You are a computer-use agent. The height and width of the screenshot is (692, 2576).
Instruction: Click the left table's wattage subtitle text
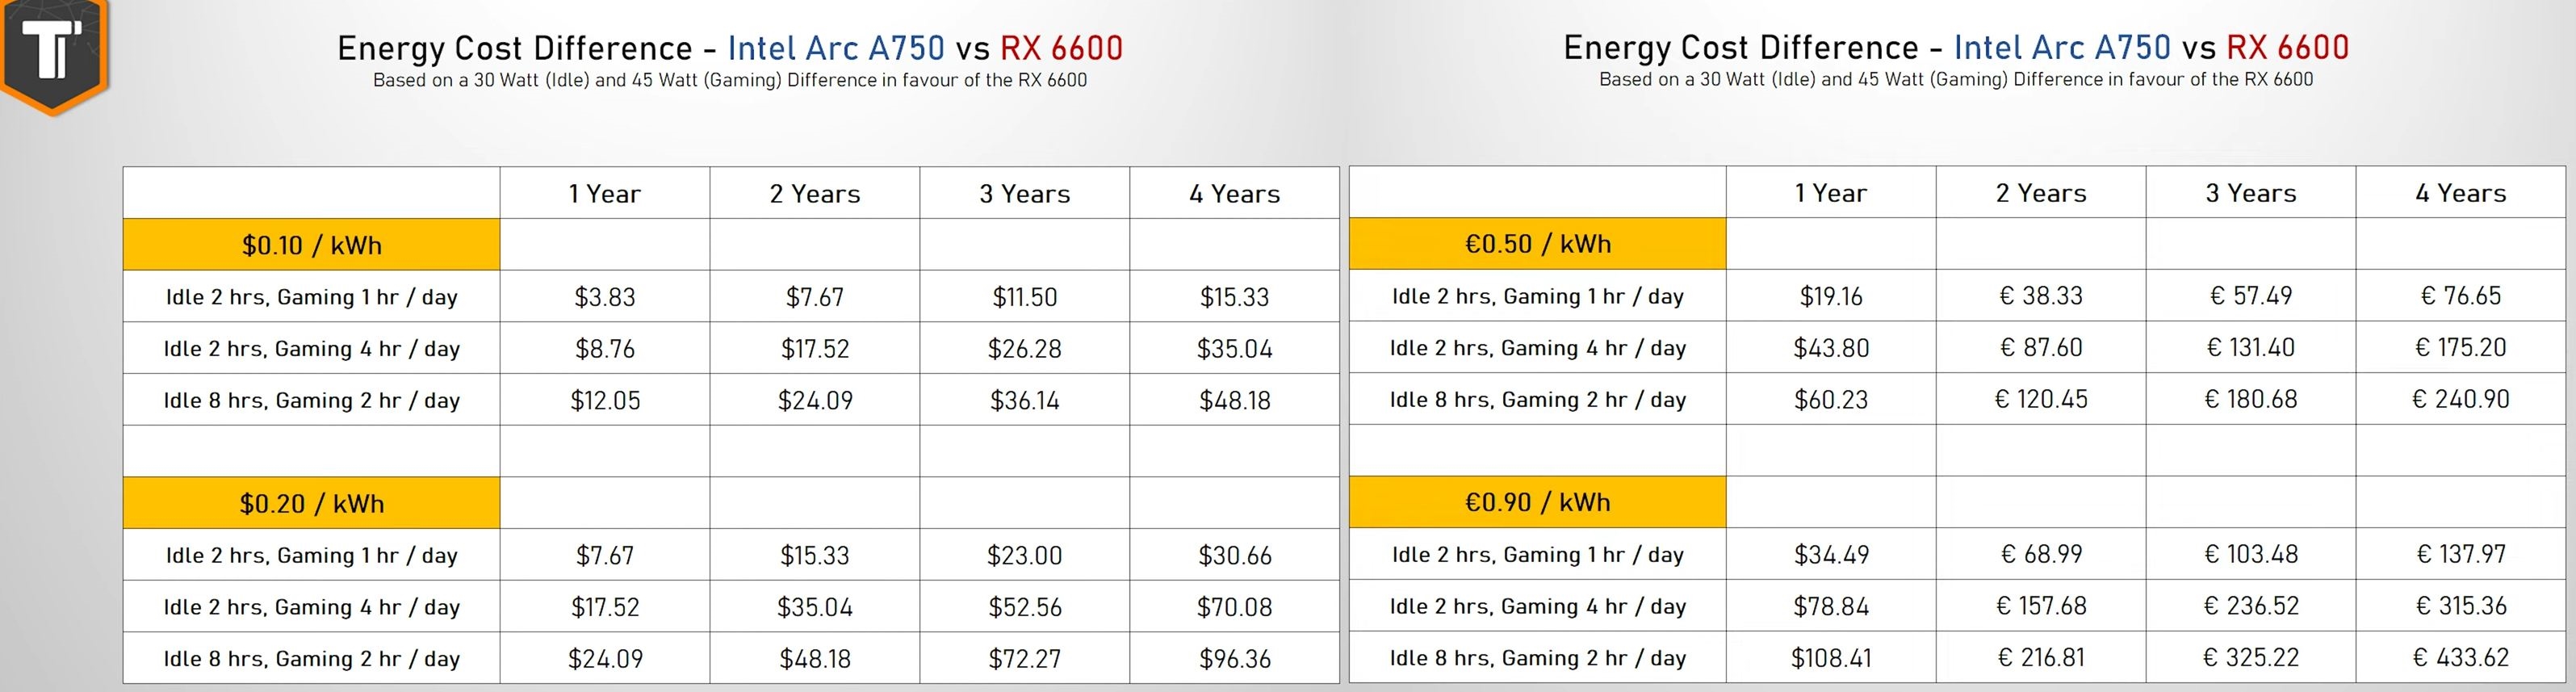click(730, 80)
